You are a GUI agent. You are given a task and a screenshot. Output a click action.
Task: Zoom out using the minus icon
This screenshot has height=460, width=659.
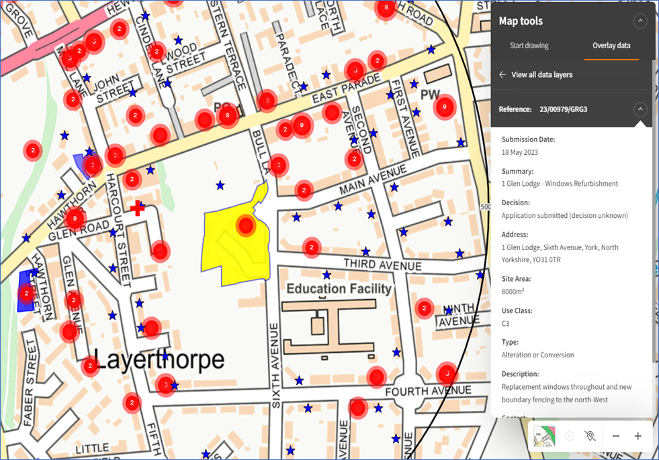615,436
